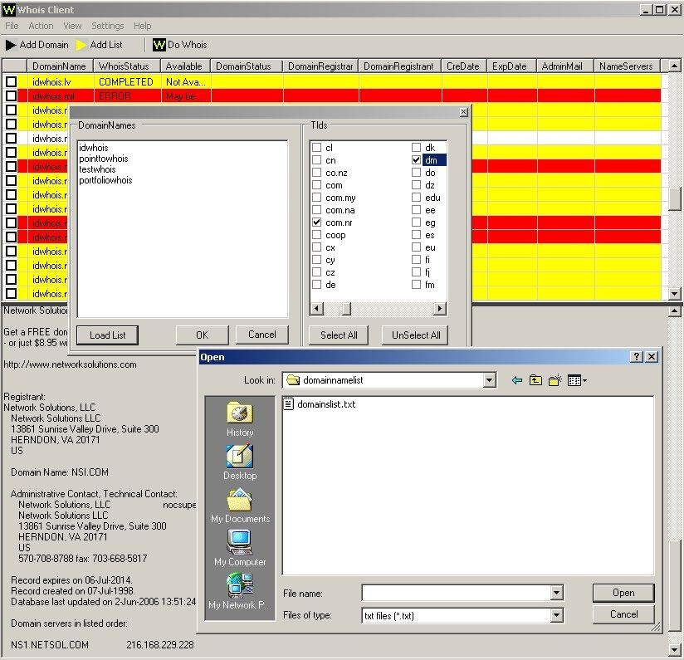Screen dimensions: 684x660
Task: Confirm domain dialog with OK button
Action: 202,335
